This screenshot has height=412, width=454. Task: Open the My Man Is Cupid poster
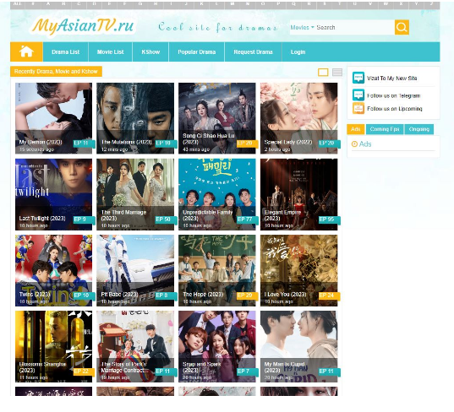[298, 346]
